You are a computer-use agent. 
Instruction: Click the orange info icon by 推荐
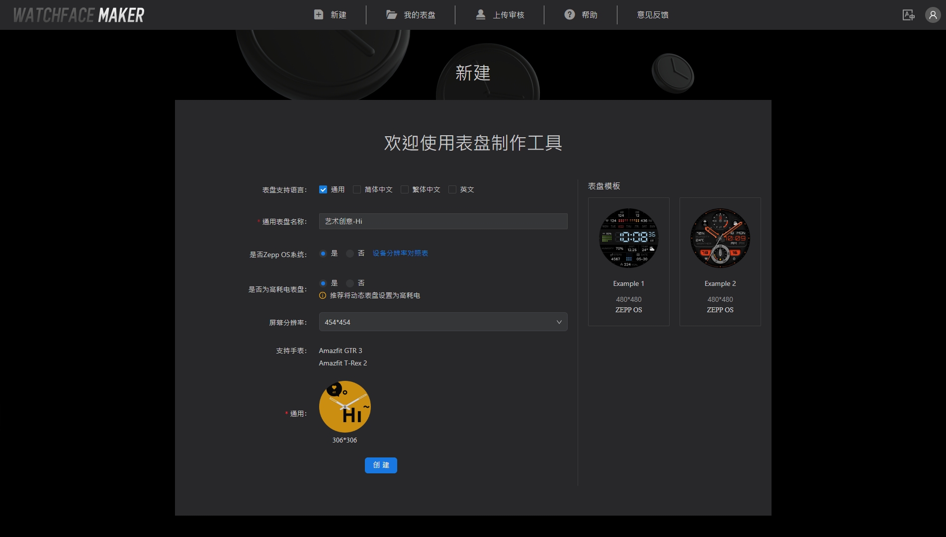[323, 295]
